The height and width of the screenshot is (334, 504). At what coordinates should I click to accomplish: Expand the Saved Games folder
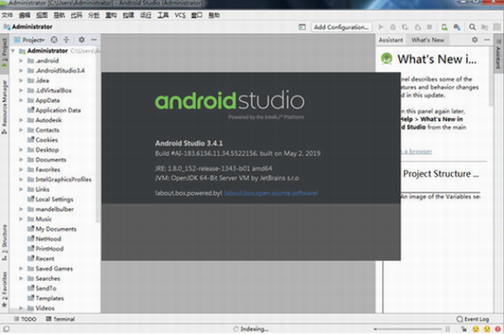21,268
